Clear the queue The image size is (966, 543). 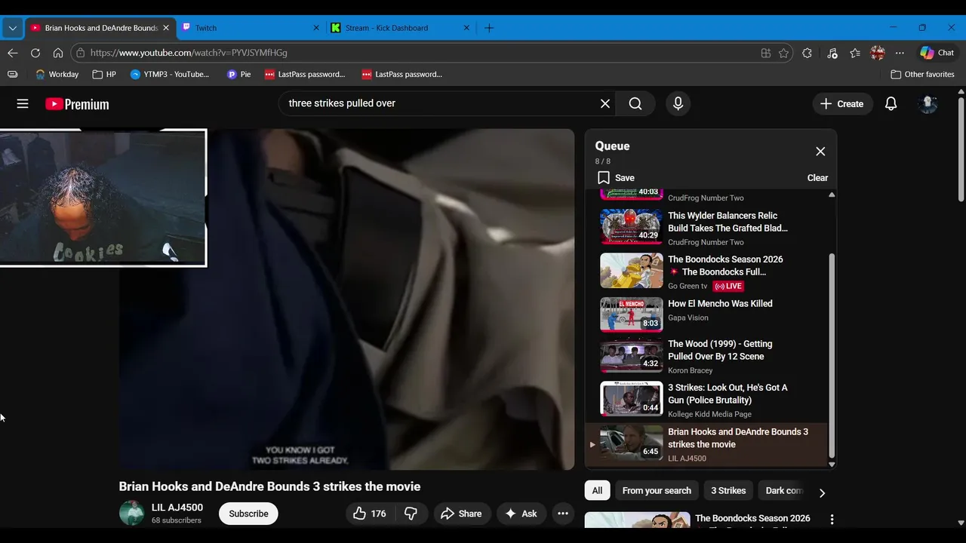click(817, 178)
